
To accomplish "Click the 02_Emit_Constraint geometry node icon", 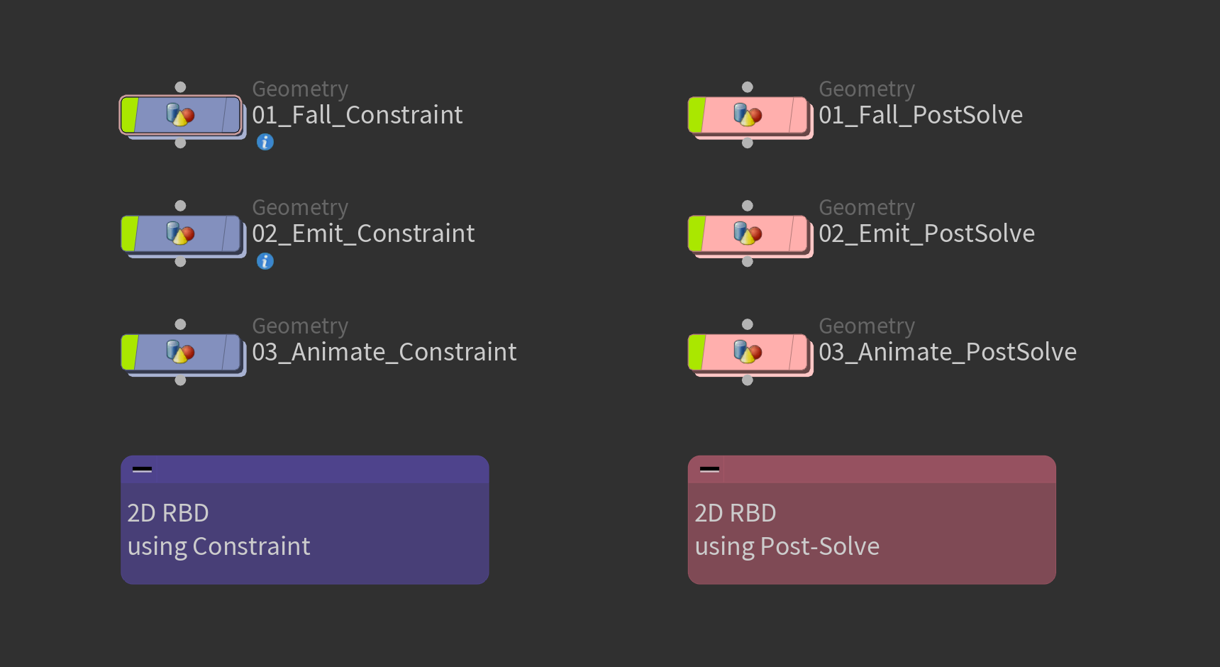I will pos(180,233).
